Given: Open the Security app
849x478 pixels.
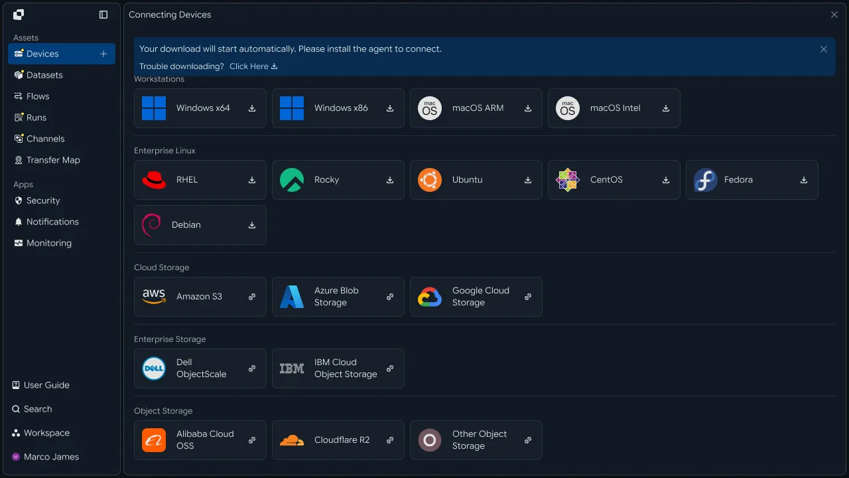Looking at the screenshot, I should click(x=62, y=200).
